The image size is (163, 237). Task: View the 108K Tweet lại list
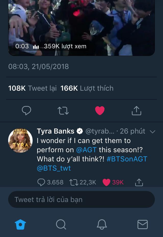tap(32, 88)
